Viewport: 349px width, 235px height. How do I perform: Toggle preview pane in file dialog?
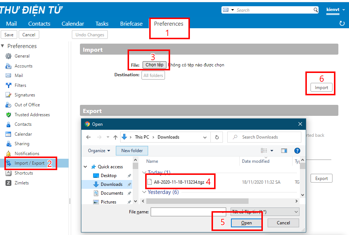[284, 151]
